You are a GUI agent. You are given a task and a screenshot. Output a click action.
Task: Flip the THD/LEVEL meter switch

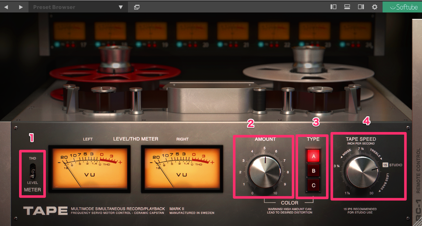pos(33,171)
